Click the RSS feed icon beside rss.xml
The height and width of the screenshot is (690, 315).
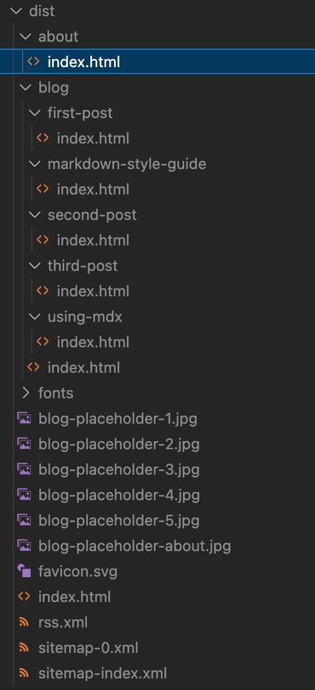(x=24, y=623)
